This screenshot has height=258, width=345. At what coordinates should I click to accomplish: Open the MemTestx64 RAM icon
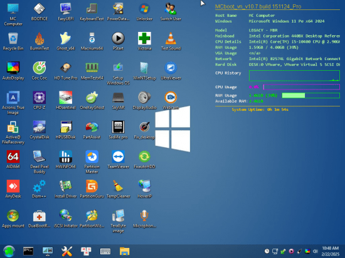pyautogui.click(x=92, y=71)
